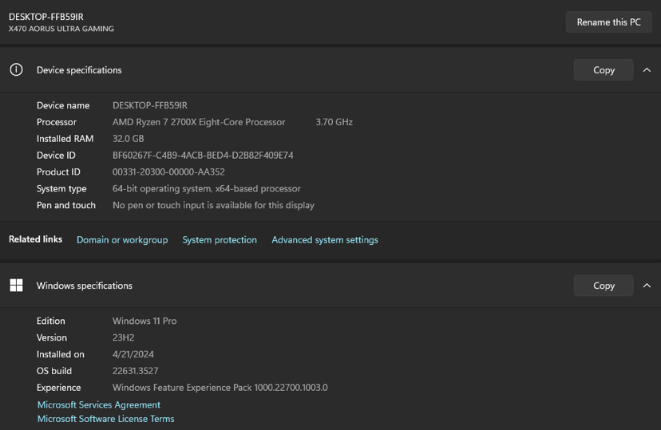Click the Device specifications info icon

click(x=17, y=69)
